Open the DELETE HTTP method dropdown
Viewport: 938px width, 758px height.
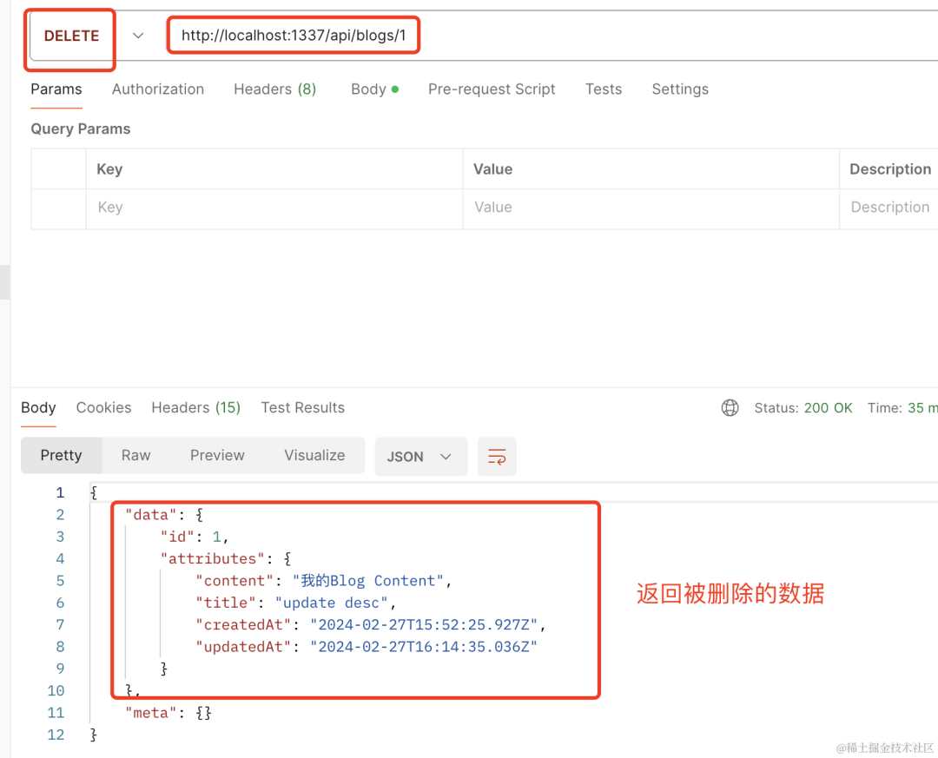pos(71,36)
